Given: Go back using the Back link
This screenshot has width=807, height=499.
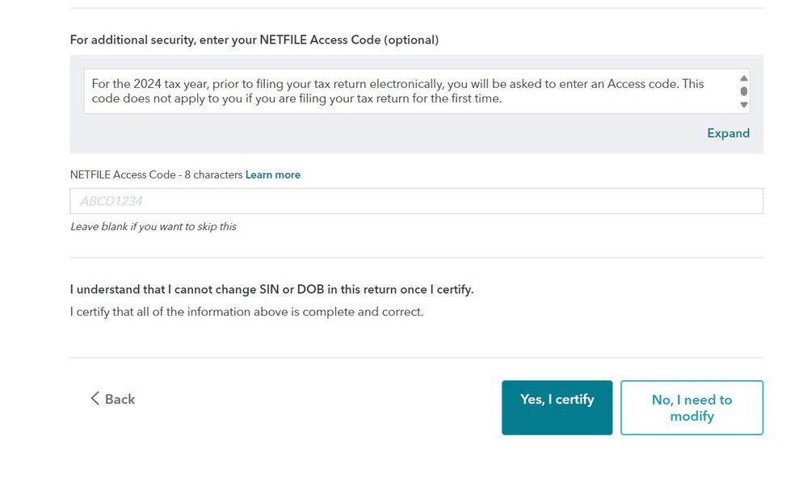Looking at the screenshot, I should (x=113, y=399).
